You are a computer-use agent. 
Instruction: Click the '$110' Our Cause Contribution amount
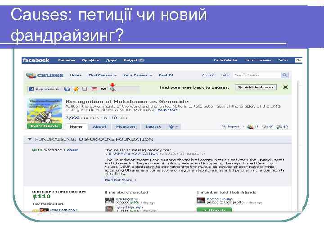tap(41, 196)
